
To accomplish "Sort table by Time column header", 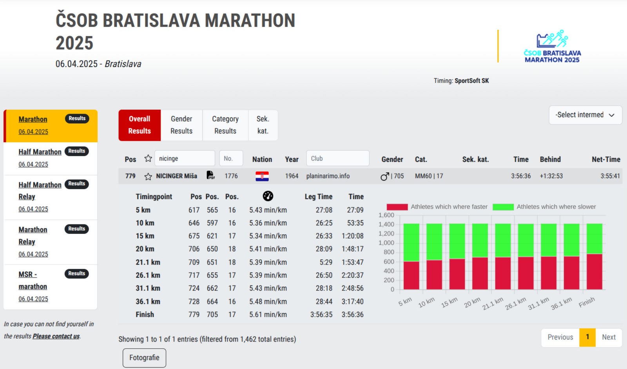I will coord(521,159).
